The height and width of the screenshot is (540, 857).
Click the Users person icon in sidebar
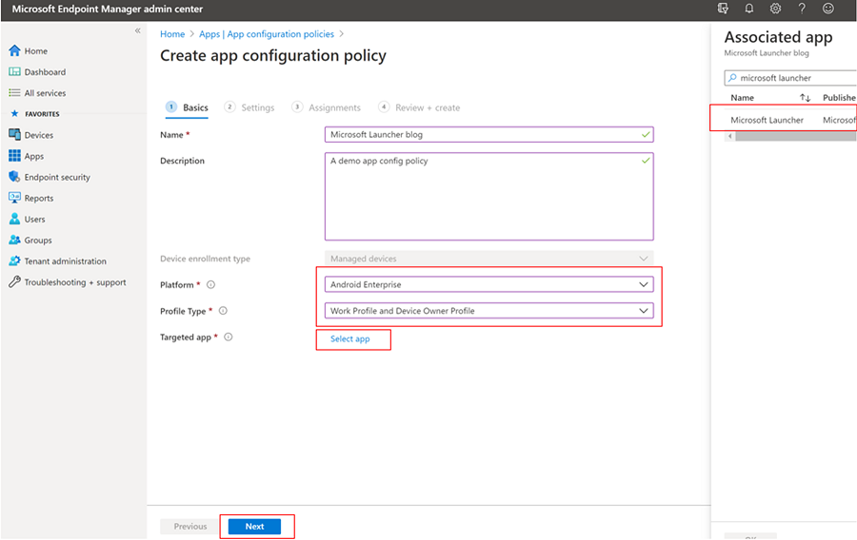point(14,219)
